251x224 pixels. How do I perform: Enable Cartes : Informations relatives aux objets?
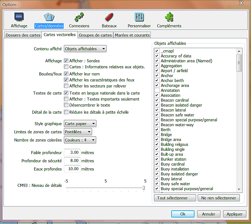point(66,67)
